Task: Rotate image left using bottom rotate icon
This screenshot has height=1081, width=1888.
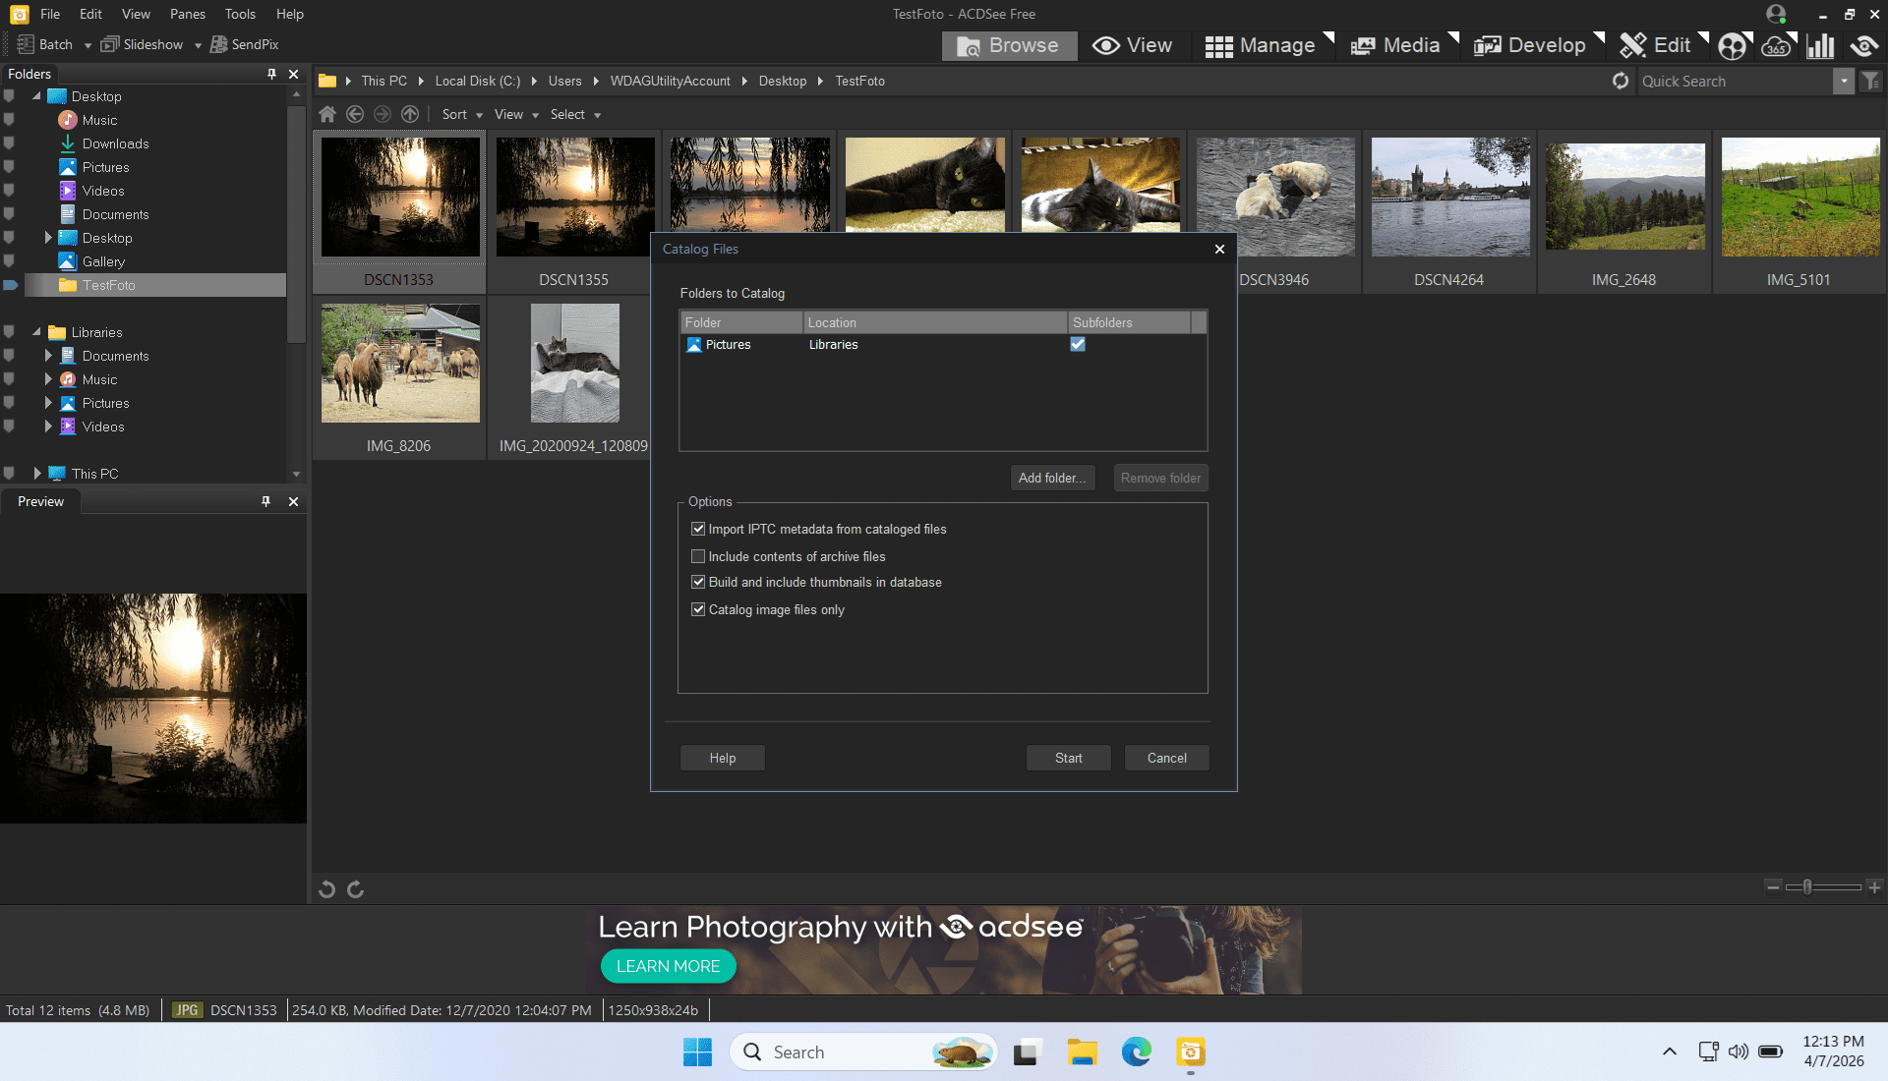Action: tap(327, 889)
